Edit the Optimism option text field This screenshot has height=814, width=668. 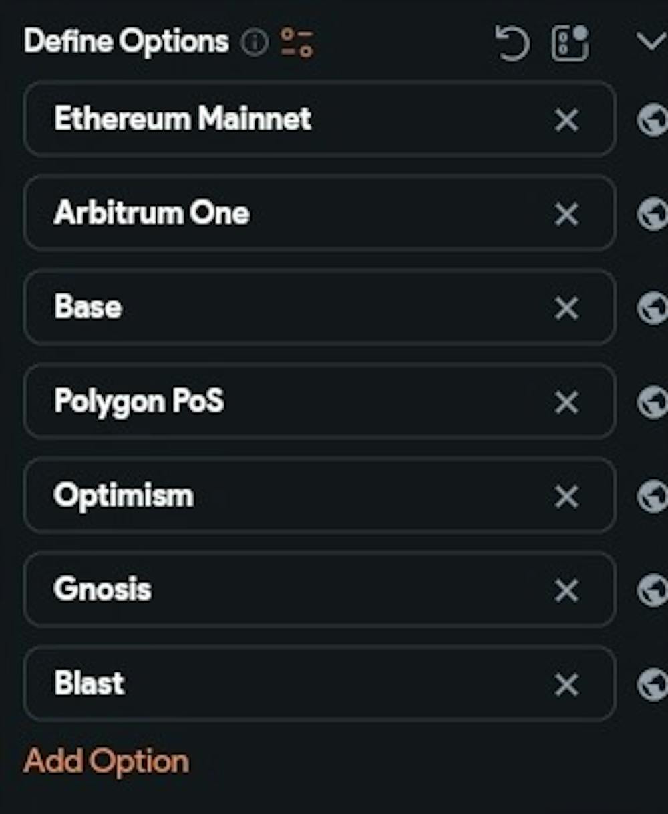[319, 495]
